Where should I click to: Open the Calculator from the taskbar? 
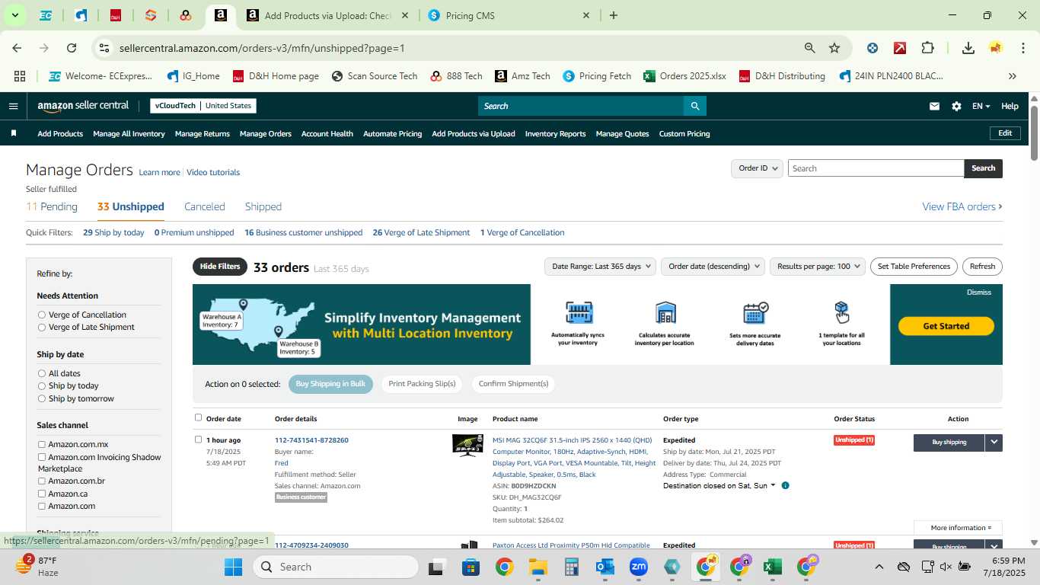(572, 567)
